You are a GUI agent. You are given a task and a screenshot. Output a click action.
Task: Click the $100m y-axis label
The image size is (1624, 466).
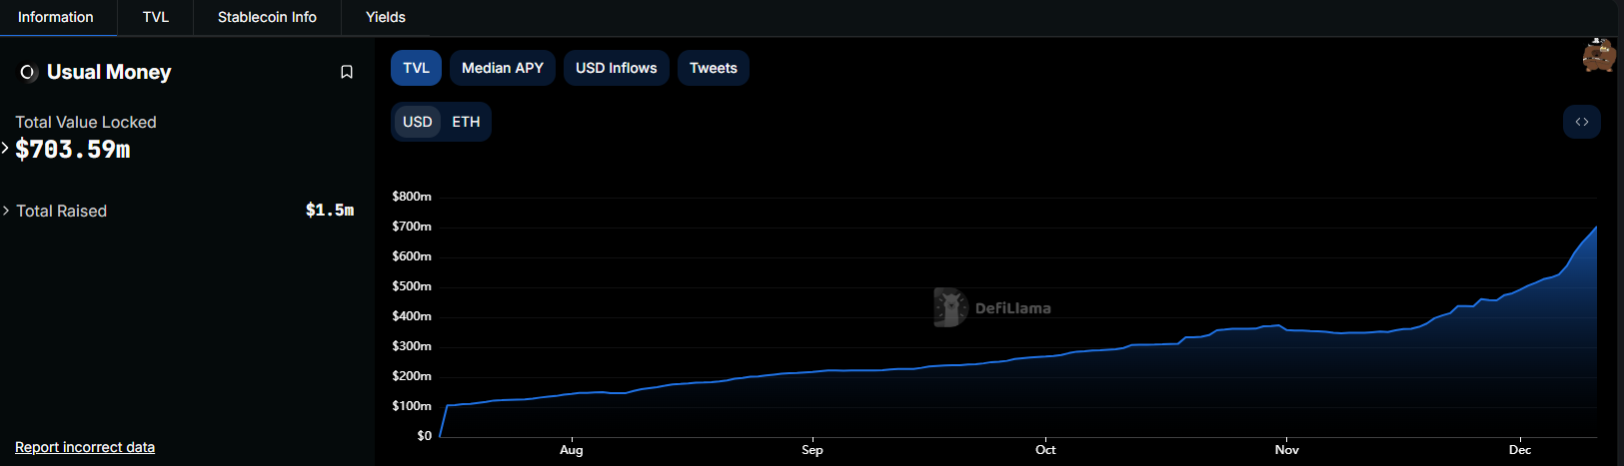[412, 406]
